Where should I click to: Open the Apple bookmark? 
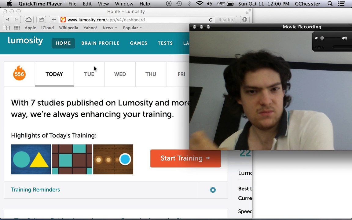30,28
